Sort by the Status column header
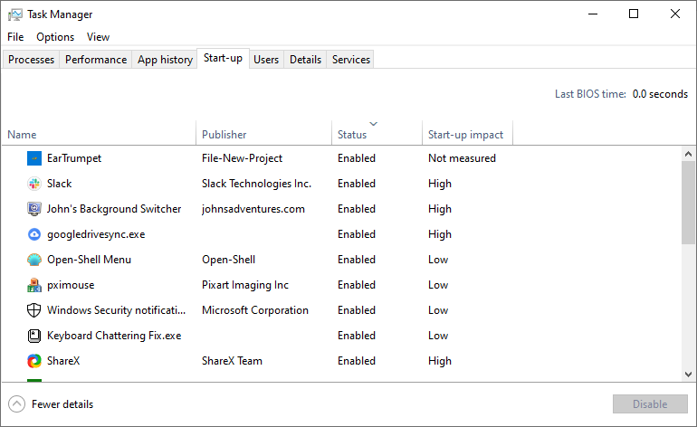 point(352,135)
